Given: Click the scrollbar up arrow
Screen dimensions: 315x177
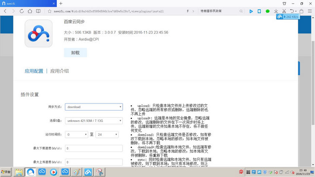Looking at the screenshot, I should [313, 18].
